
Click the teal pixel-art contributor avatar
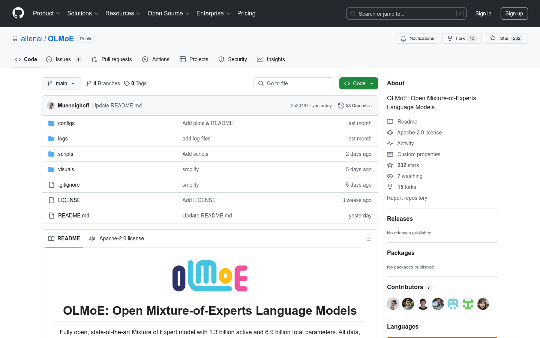(x=453, y=304)
